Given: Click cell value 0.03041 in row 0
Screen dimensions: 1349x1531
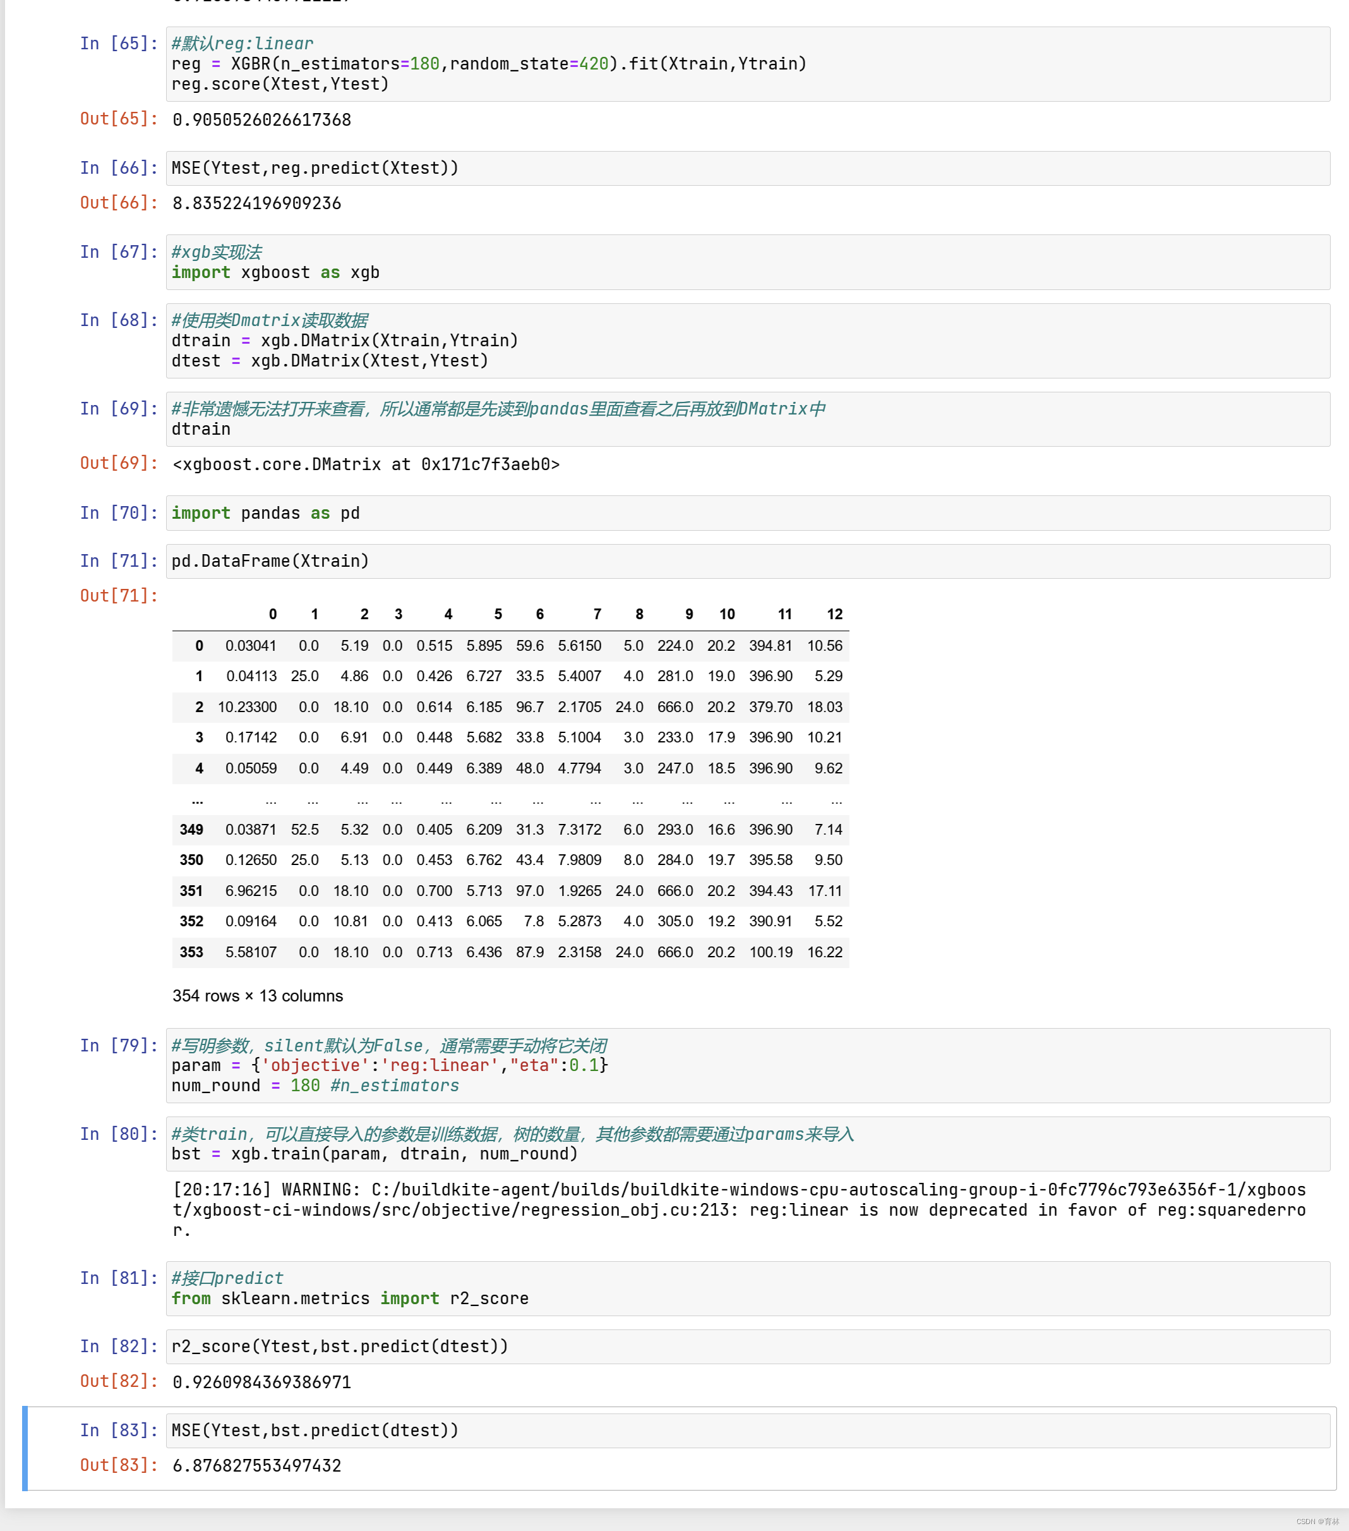Looking at the screenshot, I should (x=251, y=646).
